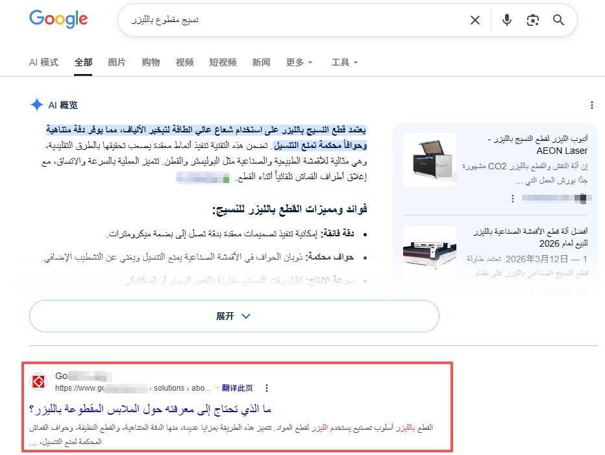Click the Google logo
Viewport: 605px width, 455px height.
point(58,19)
